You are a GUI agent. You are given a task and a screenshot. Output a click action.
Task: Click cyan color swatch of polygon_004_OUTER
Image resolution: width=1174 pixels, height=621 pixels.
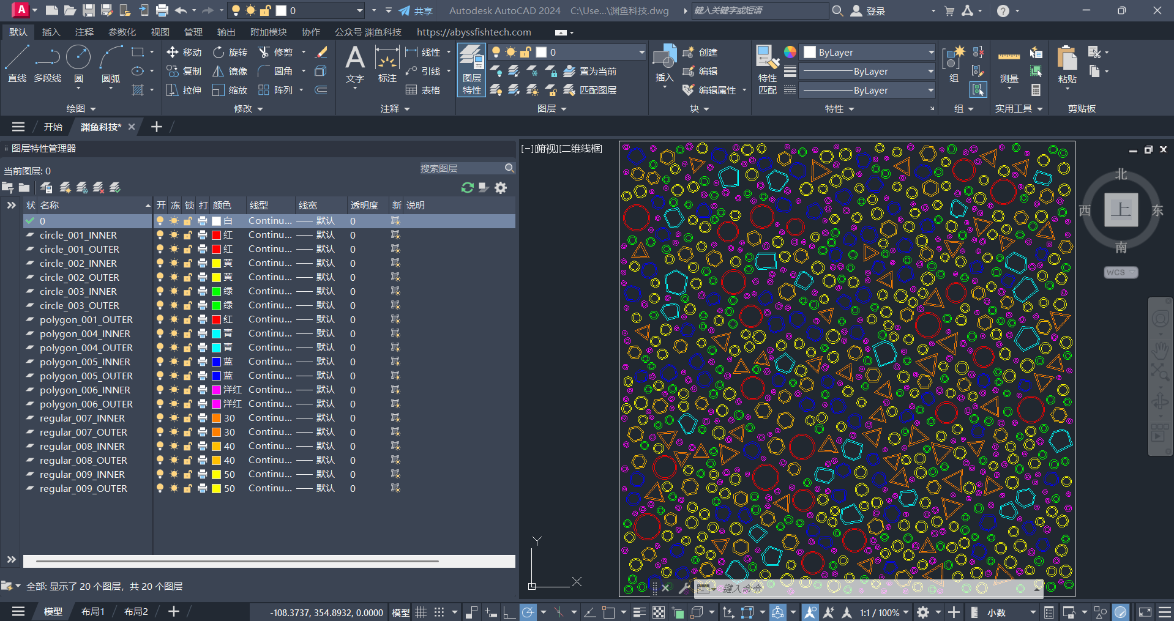coord(216,348)
